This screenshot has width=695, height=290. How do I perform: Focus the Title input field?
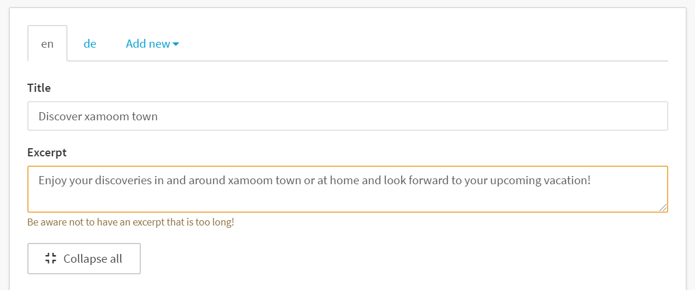click(347, 116)
